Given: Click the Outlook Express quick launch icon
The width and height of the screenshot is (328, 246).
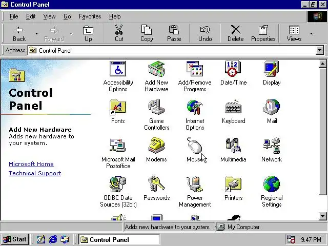Looking at the screenshot, I should pyautogui.click(x=65, y=239).
